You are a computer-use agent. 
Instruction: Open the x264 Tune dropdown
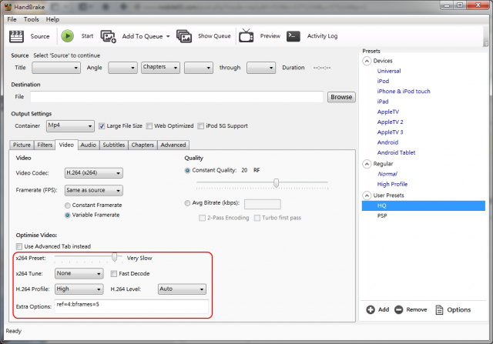click(79, 273)
